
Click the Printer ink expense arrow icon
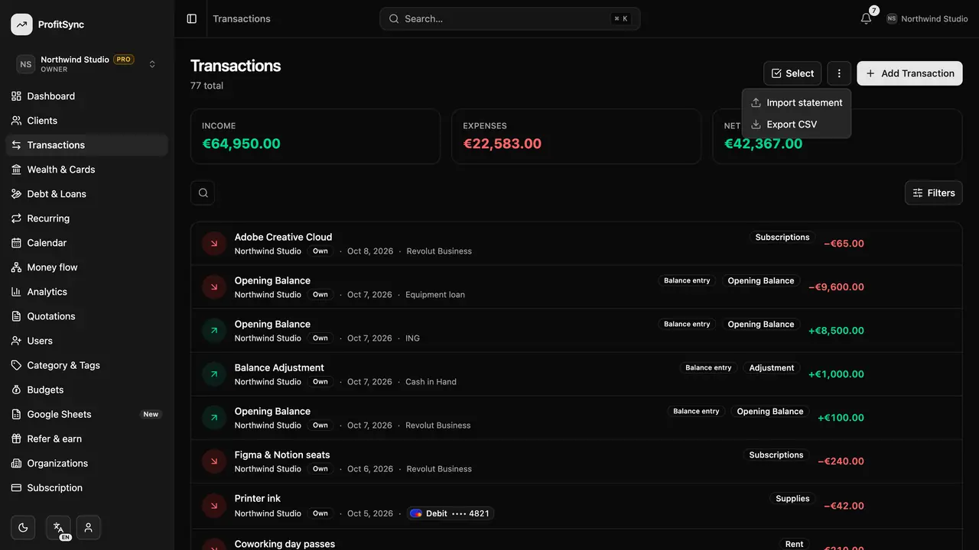(x=214, y=505)
